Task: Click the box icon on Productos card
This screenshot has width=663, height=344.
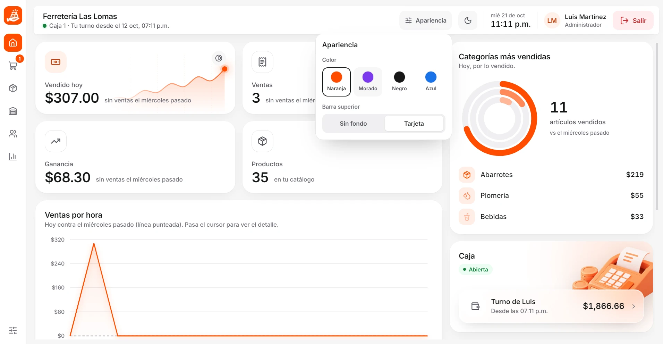Action: pos(262,141)
